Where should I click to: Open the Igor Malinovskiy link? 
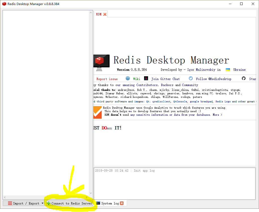tap(201, 70)
